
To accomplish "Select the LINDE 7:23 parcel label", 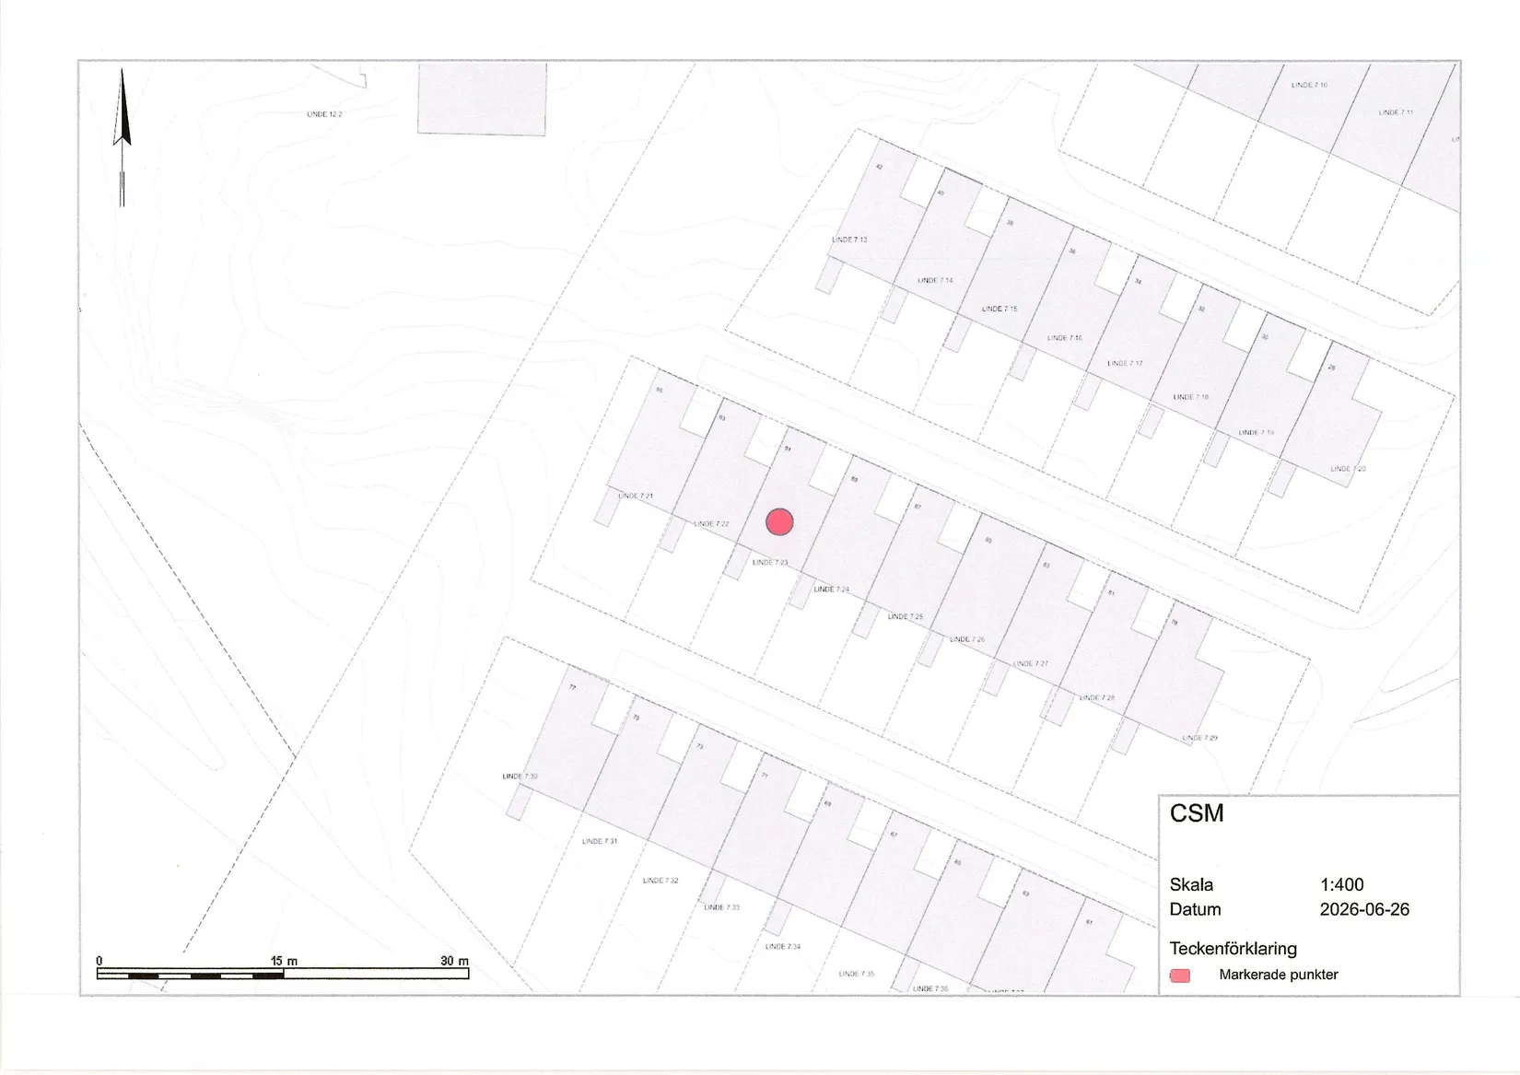I will [x=770, y=562].
